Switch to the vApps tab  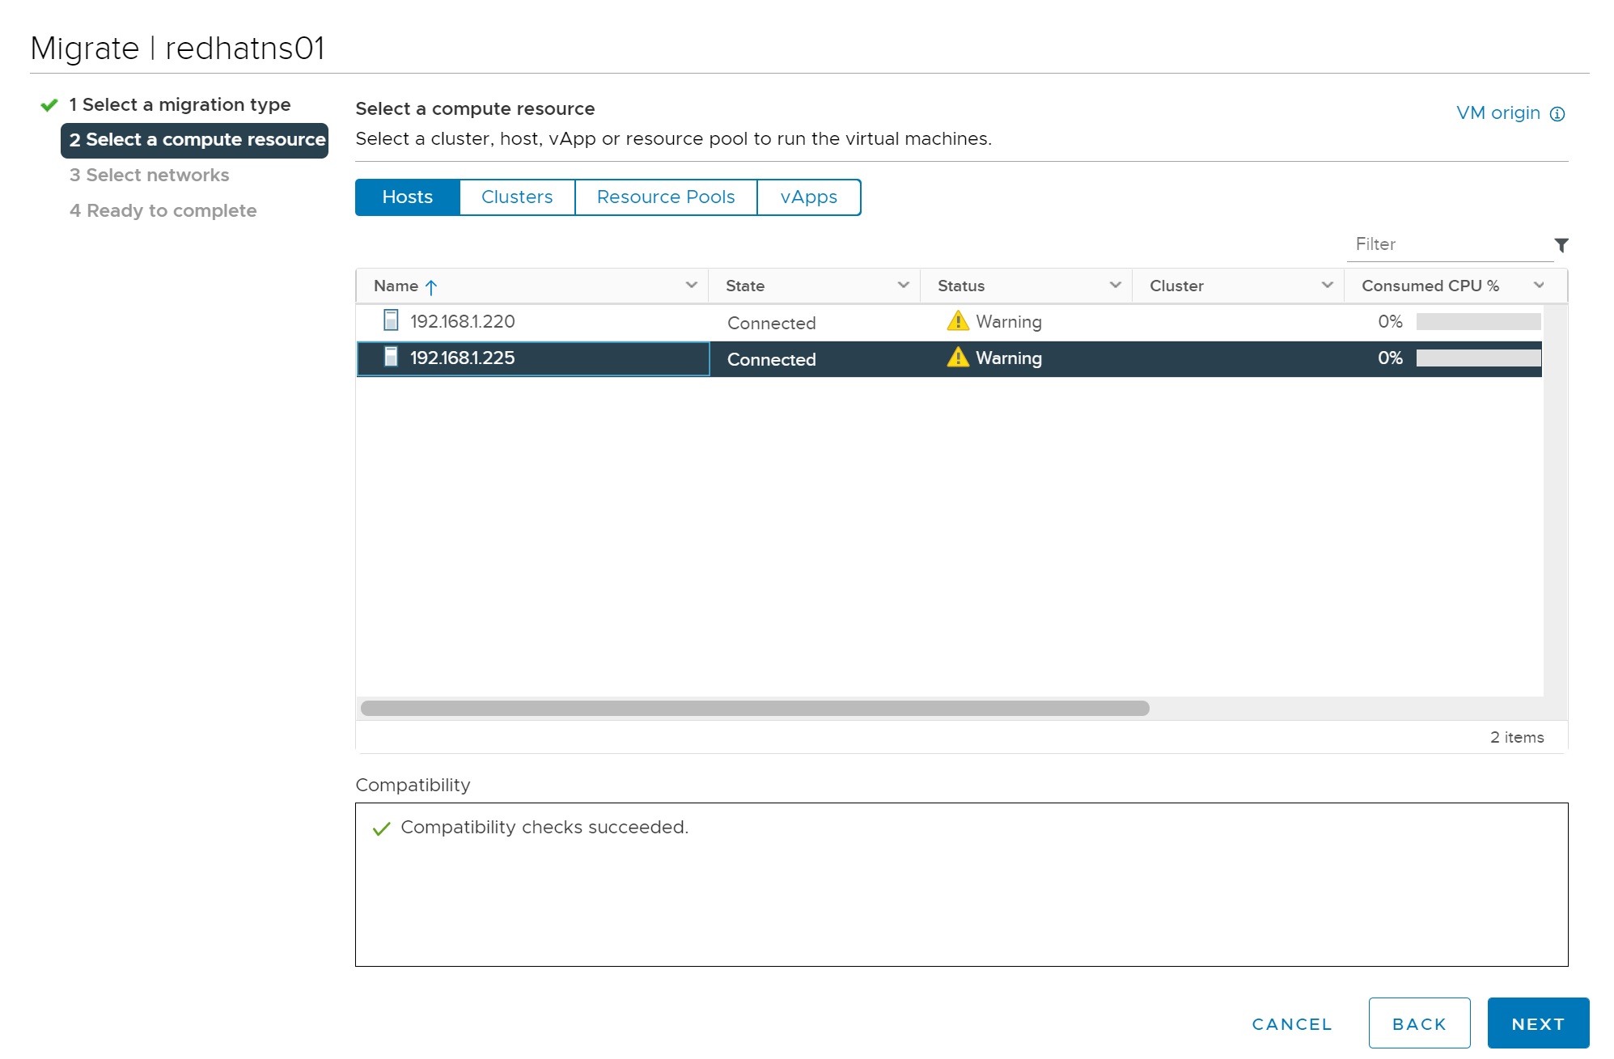(x=808, y=197)
